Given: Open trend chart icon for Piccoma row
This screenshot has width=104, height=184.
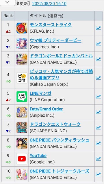Looking at the screenshot, I should click(98, 78).
